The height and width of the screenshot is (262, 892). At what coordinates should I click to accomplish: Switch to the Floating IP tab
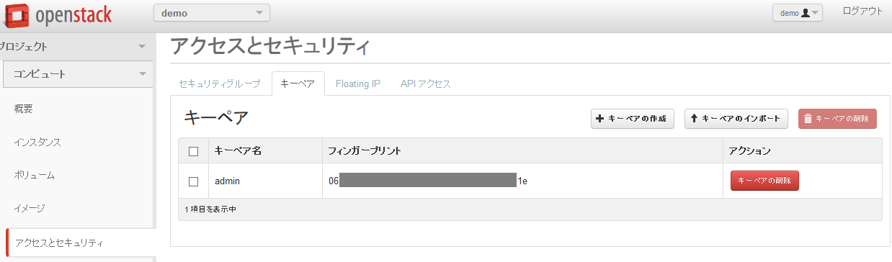358,83
